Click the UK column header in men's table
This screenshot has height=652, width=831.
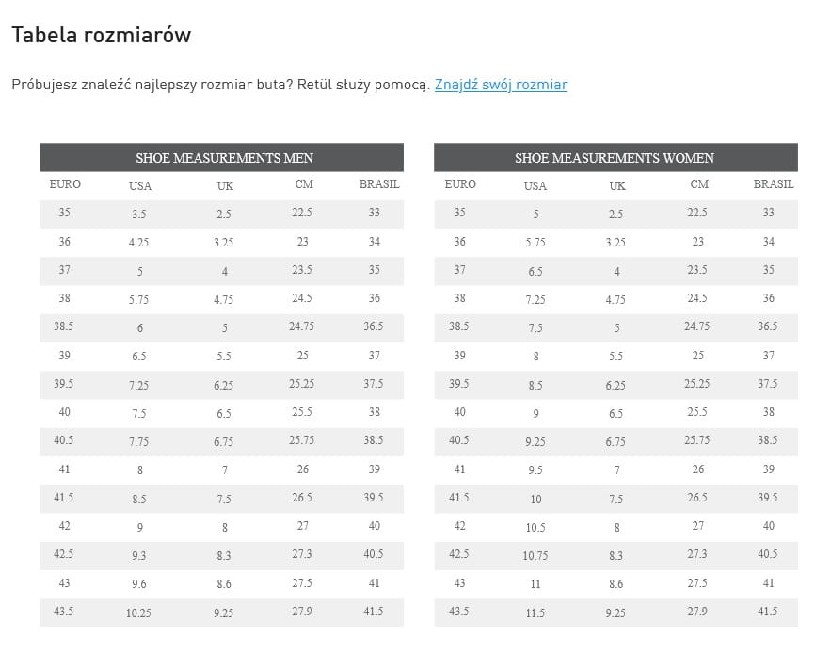coord(225,185)
